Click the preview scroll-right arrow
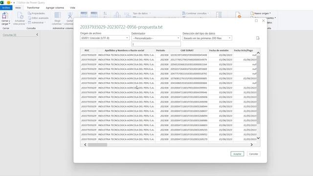The width and height of the screenshot is (313, 176). pos(251,145)
